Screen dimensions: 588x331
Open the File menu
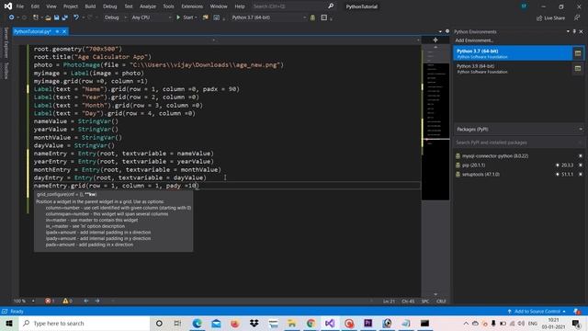click(20, 6)
